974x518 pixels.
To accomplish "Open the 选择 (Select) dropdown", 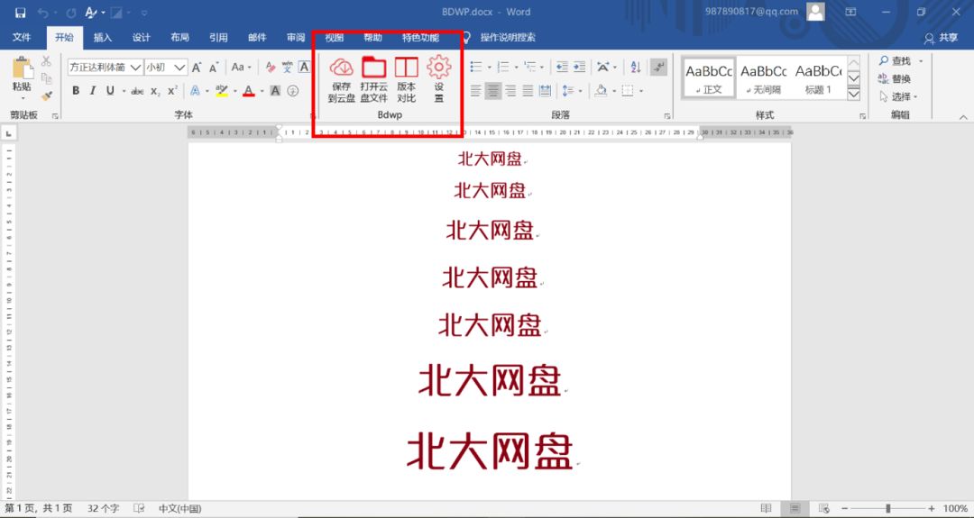I will click(x=901, y=96).
